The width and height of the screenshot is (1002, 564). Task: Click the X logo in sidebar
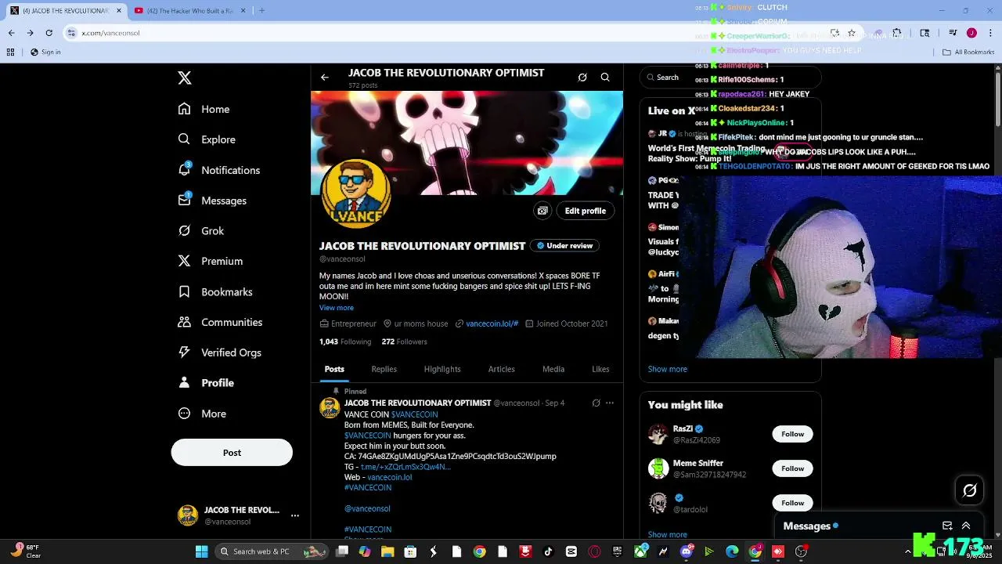click(x=184, y=78)
